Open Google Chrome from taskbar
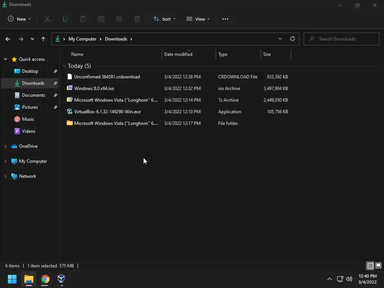This screenshot has height=288, width=384. click(x=45, y=279)
